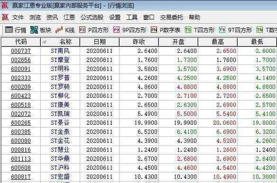Image resolution: width=277 pixels, height=183 pixels.
Task: Open the 设置 menu
Action: pyautogui.click(x=115, y=17)
